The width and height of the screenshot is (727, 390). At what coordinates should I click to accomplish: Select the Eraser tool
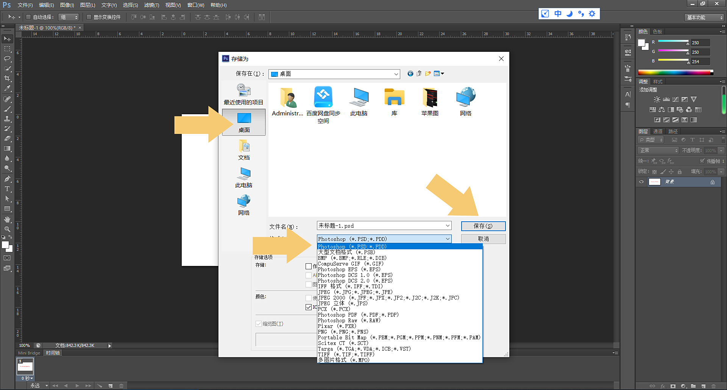(7, 138)
